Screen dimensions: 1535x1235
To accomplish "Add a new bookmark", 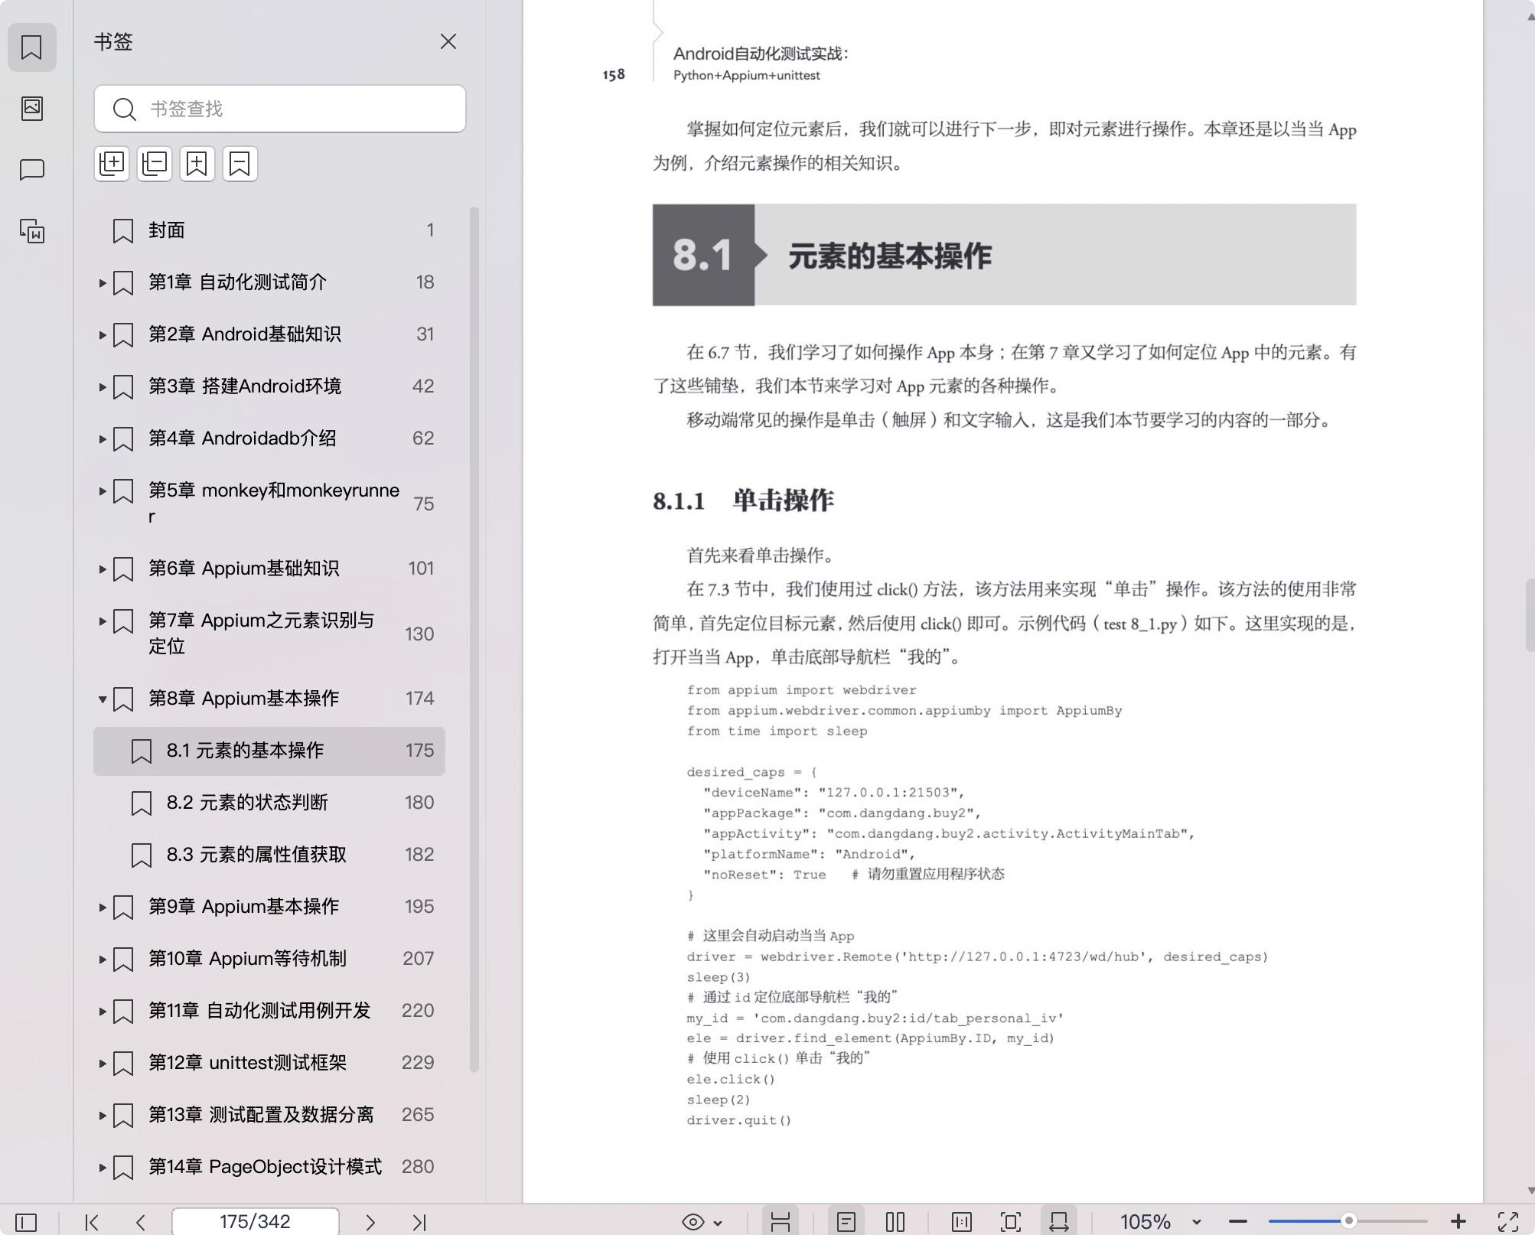I will [x=197, y=164].
